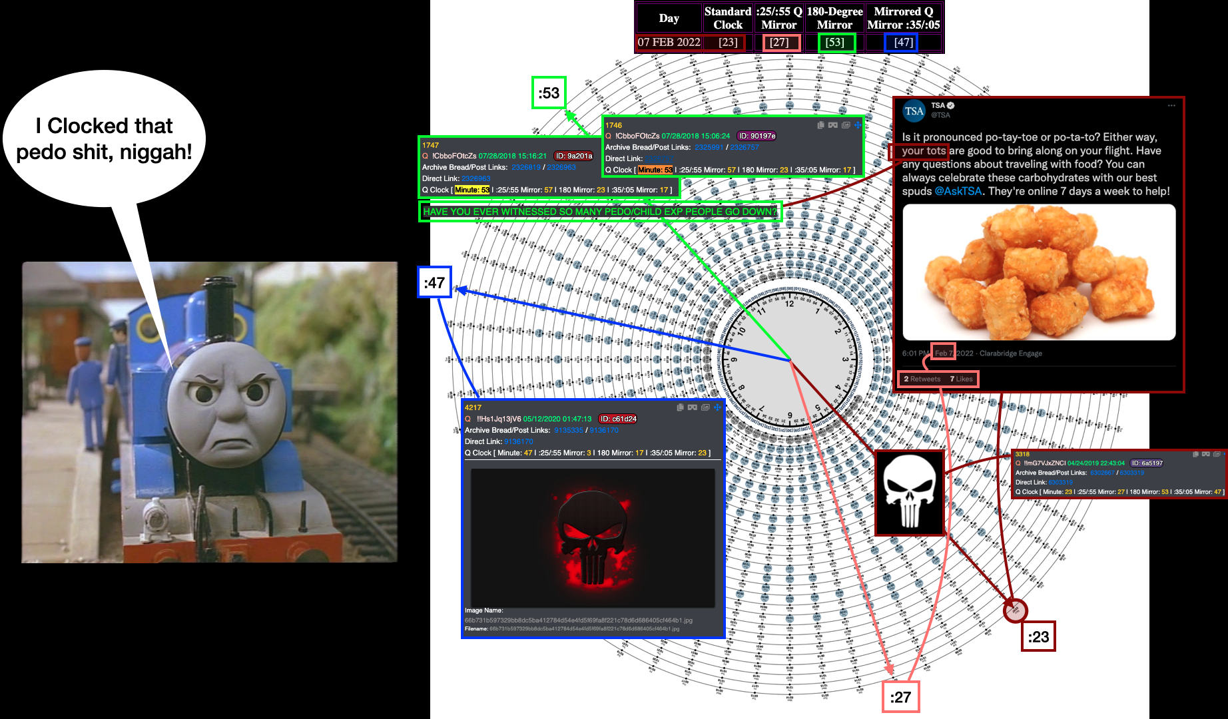Click the copy icon on post 4217
The image size is (1228, 719).
point(680,407)
